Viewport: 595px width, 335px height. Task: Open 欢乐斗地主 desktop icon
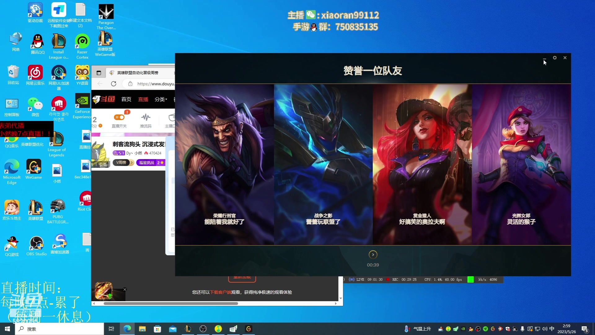click(12, 210)
